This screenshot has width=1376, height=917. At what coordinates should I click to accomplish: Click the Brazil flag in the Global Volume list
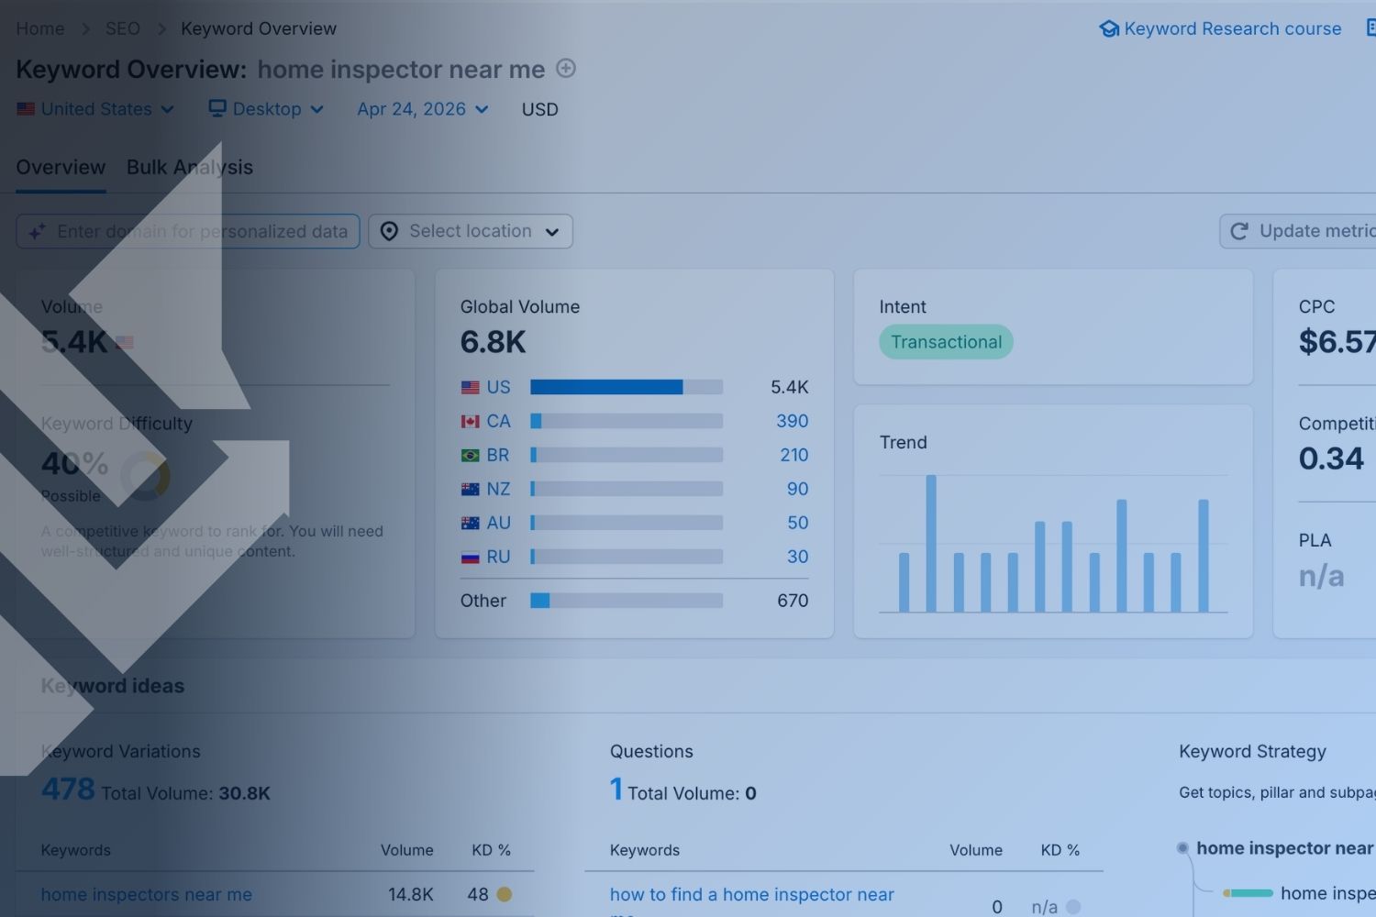[x=469, y=455]
